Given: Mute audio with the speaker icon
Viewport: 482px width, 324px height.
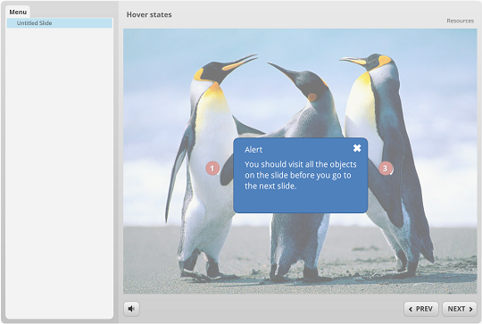Looking at the screenshot, I should coord(131,309).
